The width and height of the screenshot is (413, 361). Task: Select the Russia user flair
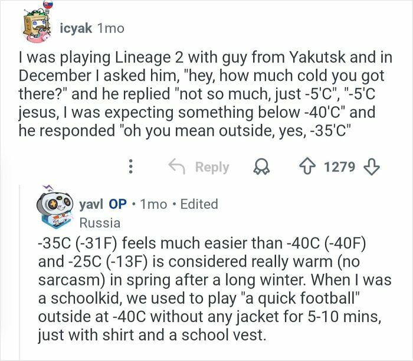(100, 223)
